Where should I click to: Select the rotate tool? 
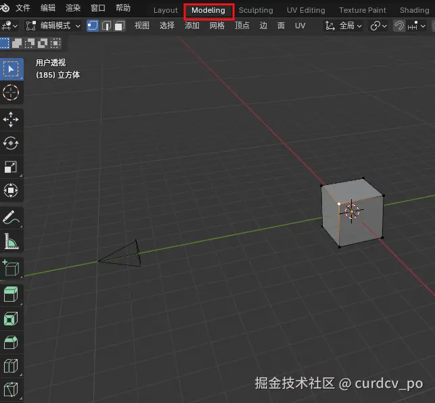point(11,143)
